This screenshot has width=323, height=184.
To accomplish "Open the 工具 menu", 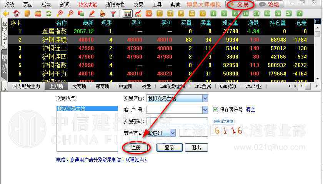I will coord(157,5).
